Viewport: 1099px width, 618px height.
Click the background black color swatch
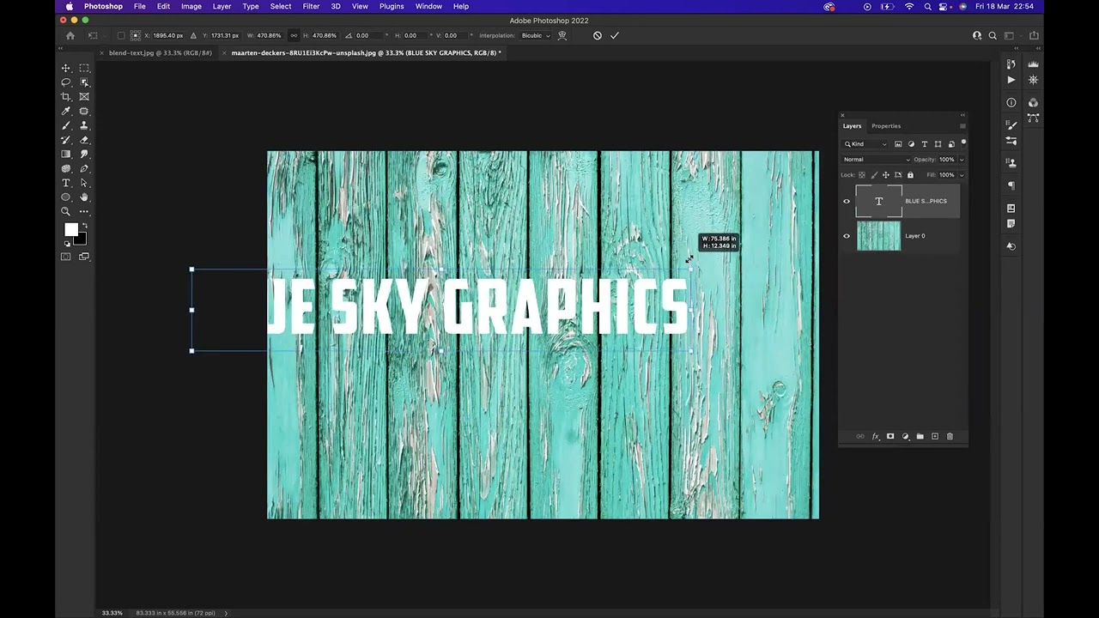point(81,239)
